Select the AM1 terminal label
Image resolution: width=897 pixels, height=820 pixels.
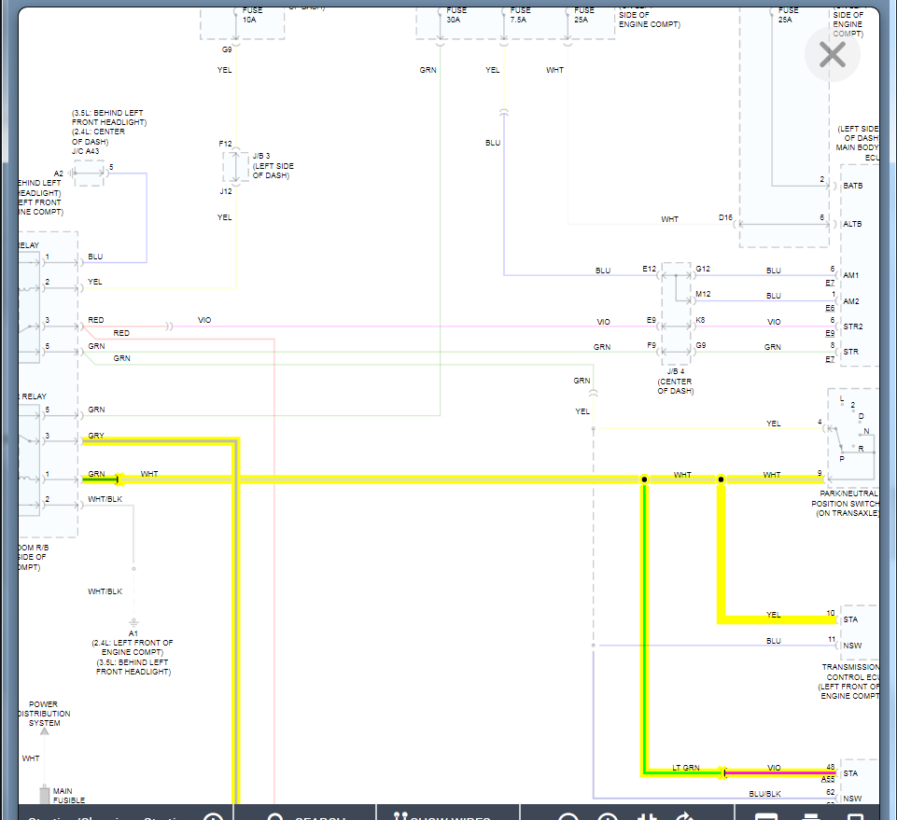(850, 275)
